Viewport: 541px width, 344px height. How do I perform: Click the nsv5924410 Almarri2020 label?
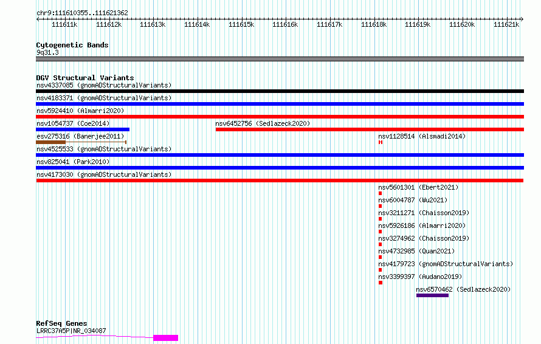pos(80,111)
